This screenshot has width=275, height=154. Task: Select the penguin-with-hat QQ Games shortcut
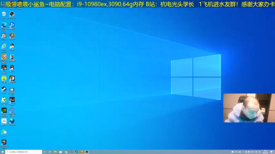click(12, 47)
